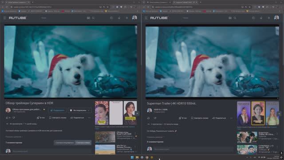Image resolution: width=284 pixels, height=160 pixels.
Task: Open profile avatar menu in right Rutube window
Action: [x=276, y=18]
